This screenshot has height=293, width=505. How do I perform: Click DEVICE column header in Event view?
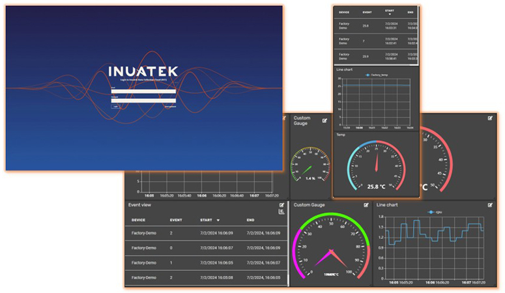click(138, 220)
